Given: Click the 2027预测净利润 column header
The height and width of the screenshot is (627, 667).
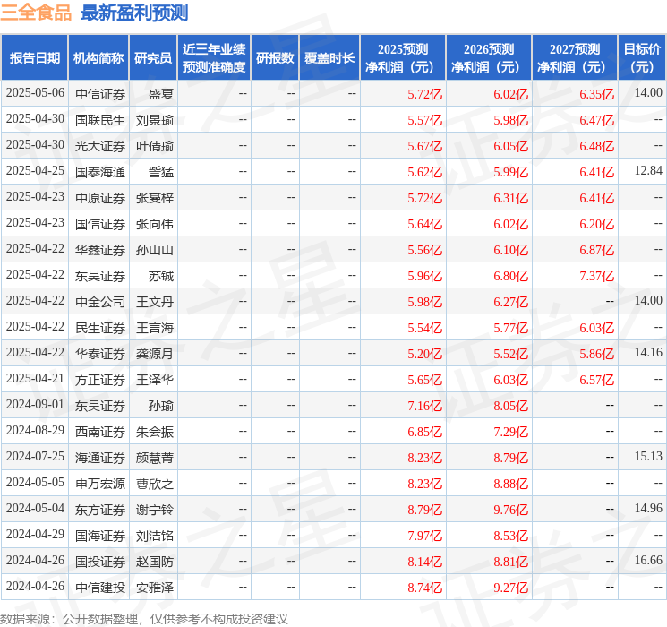Looking at the screenshot, I should pyautogui.click(x=575, y=57).
